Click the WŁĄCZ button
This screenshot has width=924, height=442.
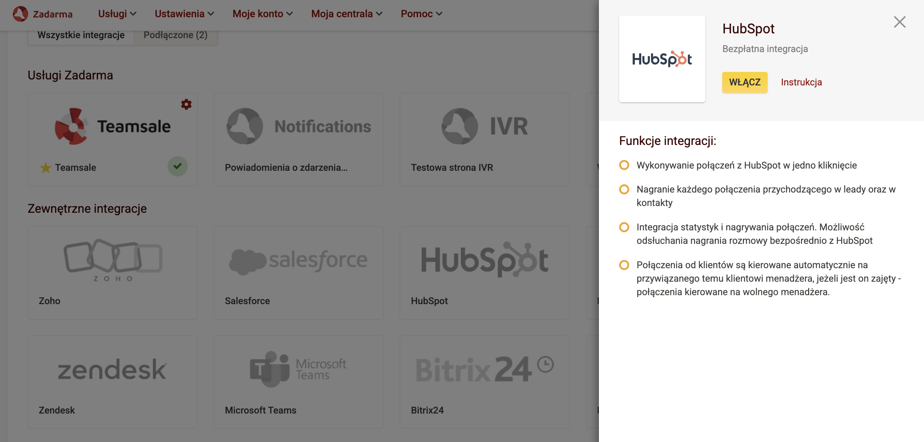click(x=745, y=82)
